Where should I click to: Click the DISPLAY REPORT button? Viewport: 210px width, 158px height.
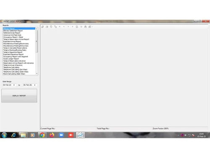tap(19, 96)
